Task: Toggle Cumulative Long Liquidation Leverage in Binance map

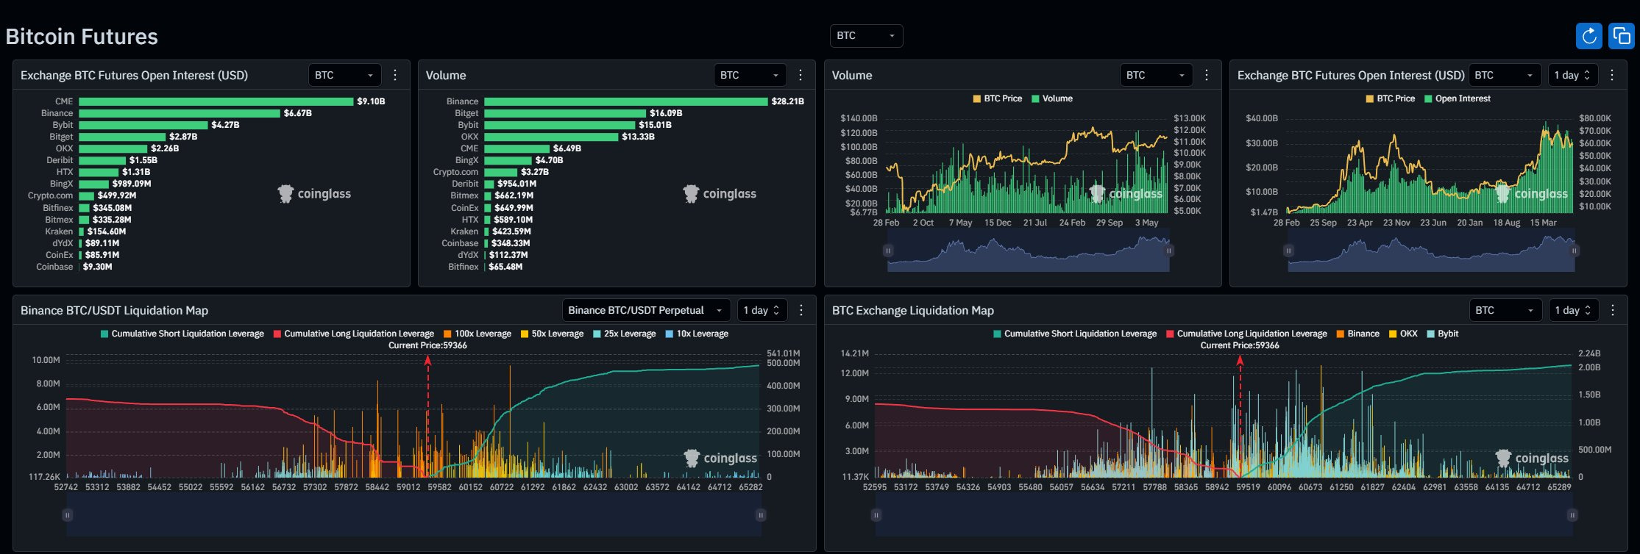Action: tap(354, 334)
